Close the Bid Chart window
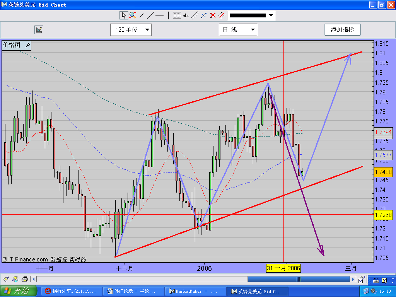Image resolution: width=396 pixels, height=297 pixels. pyautogui.click(x=391, y=5)
